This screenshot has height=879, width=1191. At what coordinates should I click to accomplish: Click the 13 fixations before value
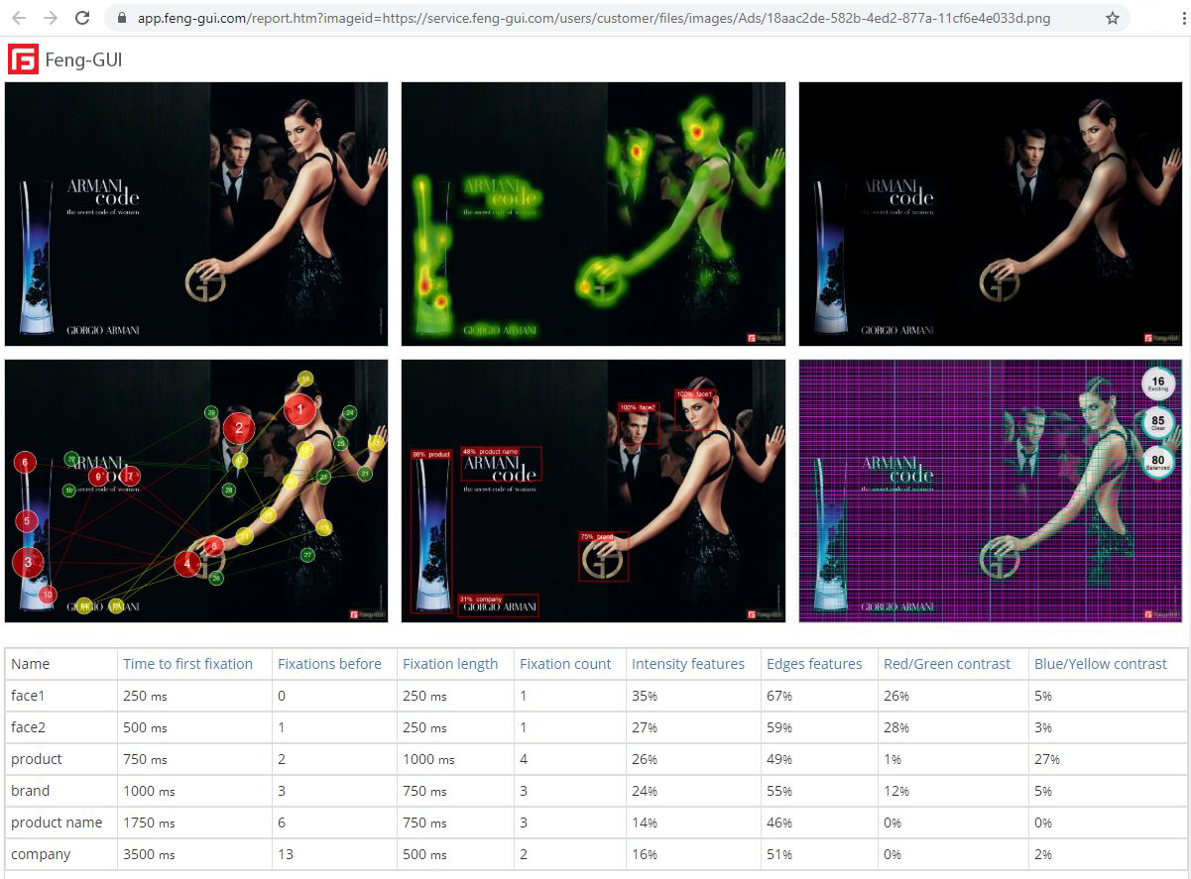[286, 854]
